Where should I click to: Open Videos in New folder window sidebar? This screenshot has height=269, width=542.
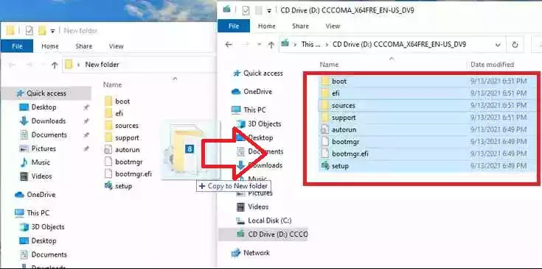pos(41,176)
